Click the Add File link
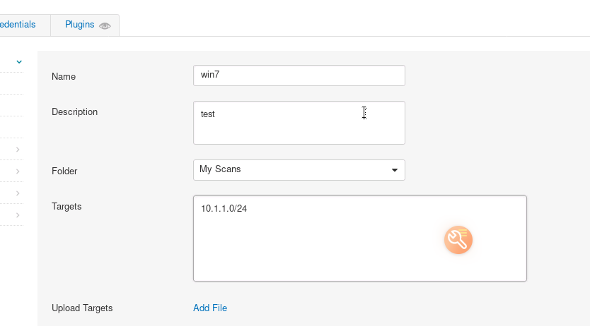Viewport: 590px width, 326px height. (210, 308)
